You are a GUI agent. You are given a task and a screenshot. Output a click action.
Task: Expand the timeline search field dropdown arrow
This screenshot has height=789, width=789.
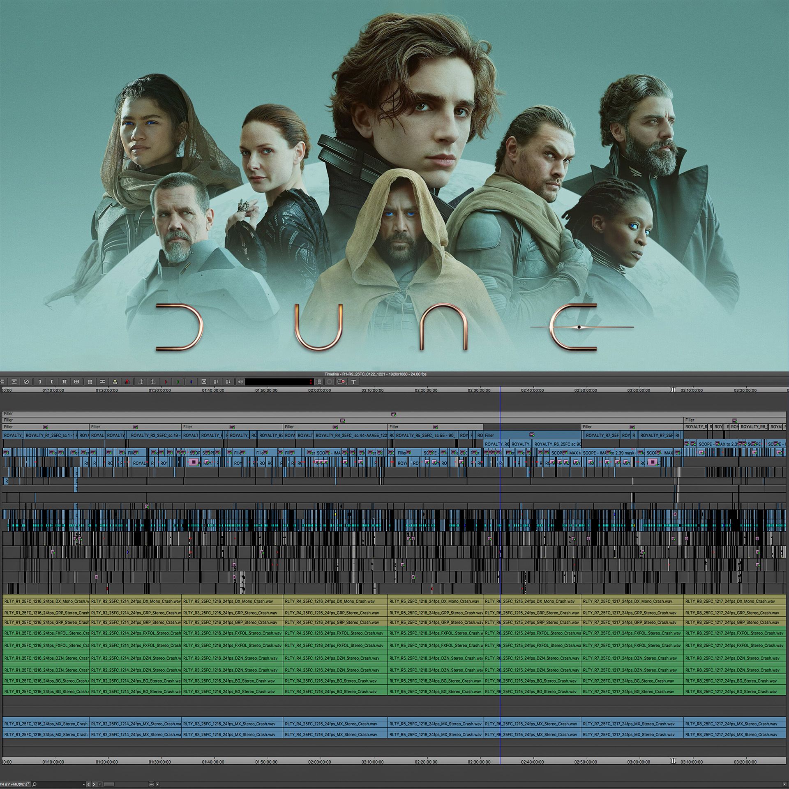(x=84, y=784)
